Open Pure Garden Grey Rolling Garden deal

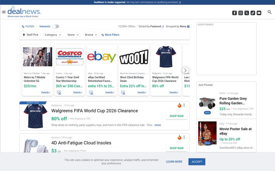[233, 101]
